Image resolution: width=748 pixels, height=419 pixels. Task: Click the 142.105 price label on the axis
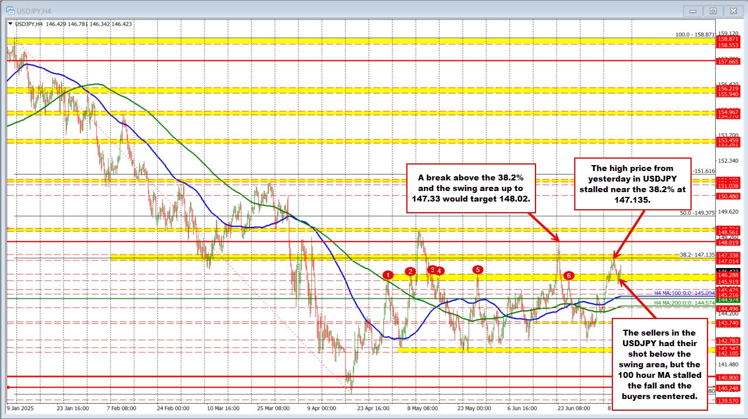tap(727, 353)
